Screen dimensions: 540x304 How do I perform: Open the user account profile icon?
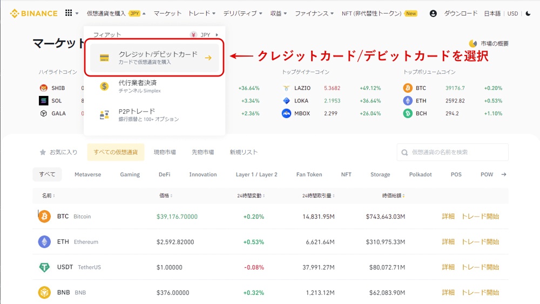click(x=433, y=13)
